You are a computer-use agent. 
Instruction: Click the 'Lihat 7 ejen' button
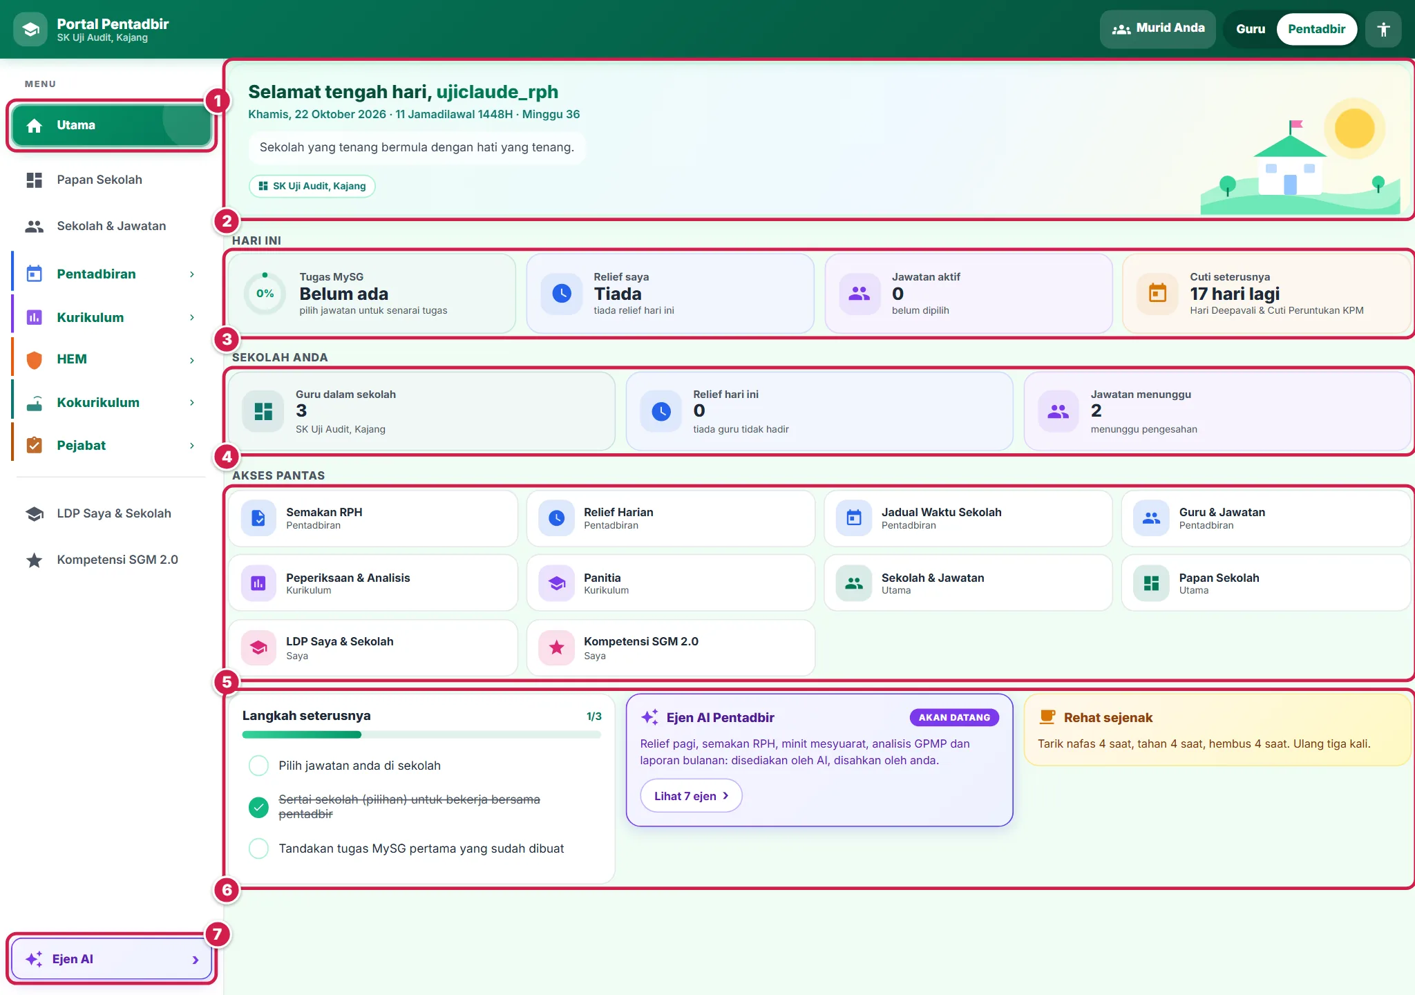pyautogui.click(x=691, y=796)
